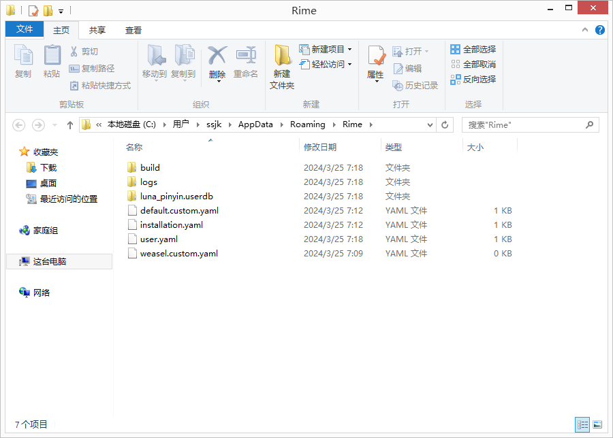Select the luna_pinyin.userdb folder
This screenshot has width=613, height=438.
point(170,197)
